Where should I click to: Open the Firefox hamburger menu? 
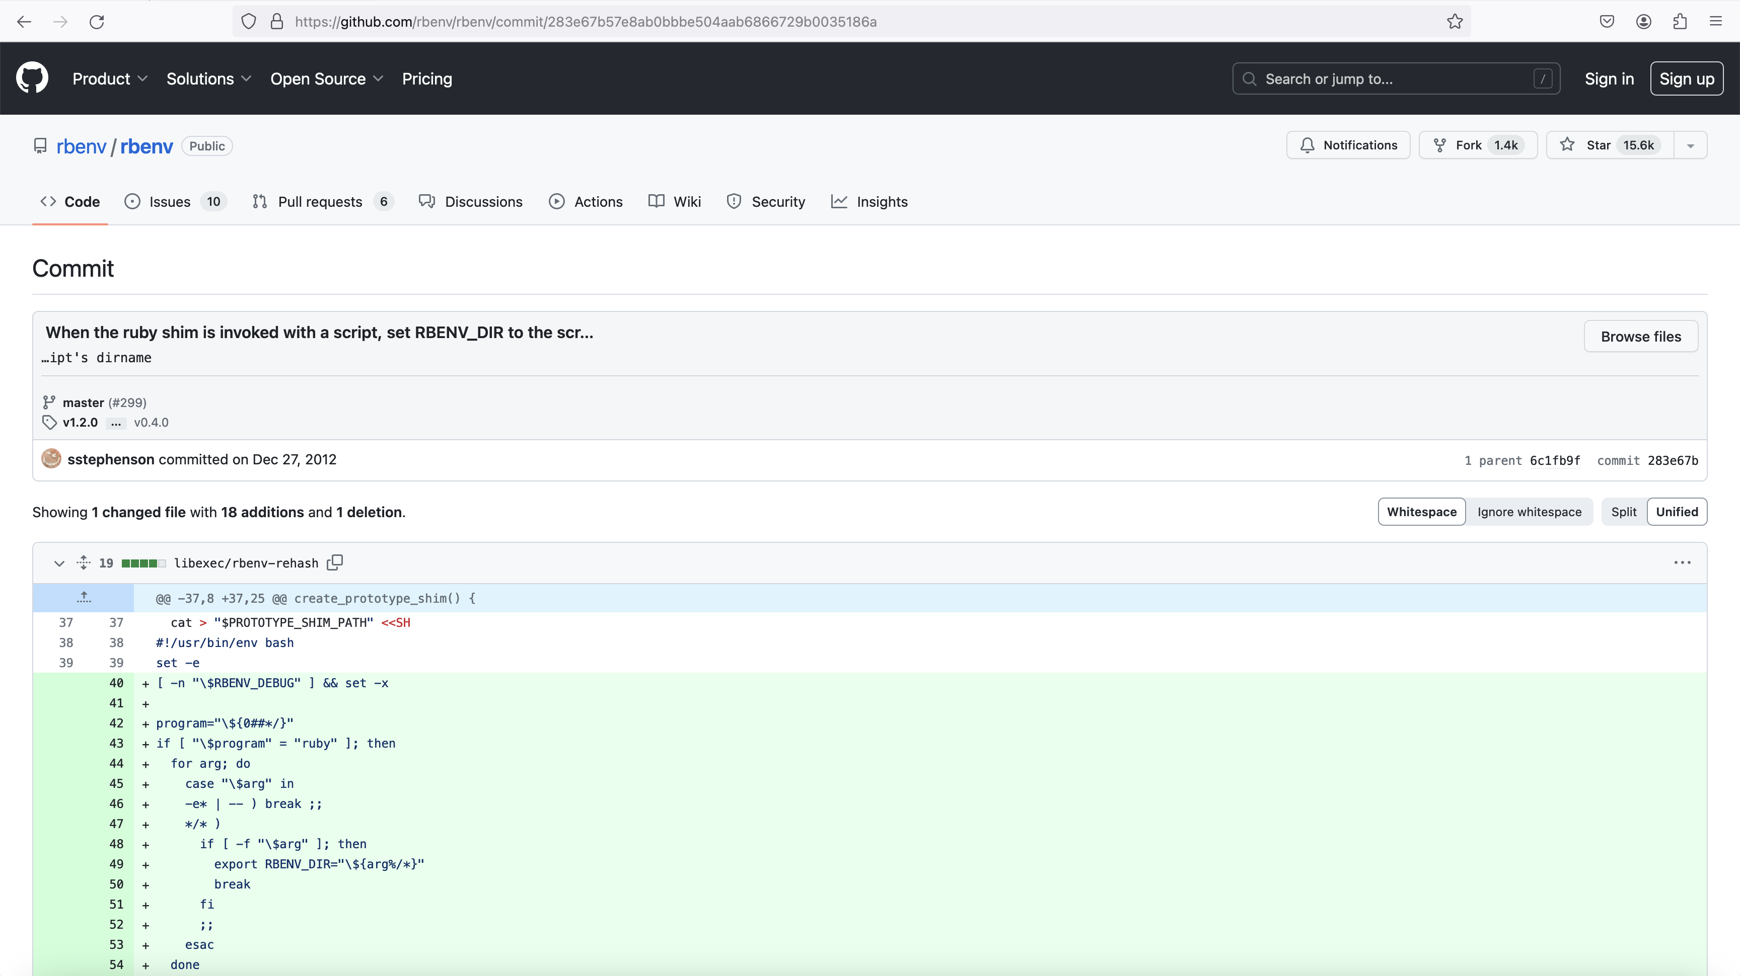pos(1716,22)
